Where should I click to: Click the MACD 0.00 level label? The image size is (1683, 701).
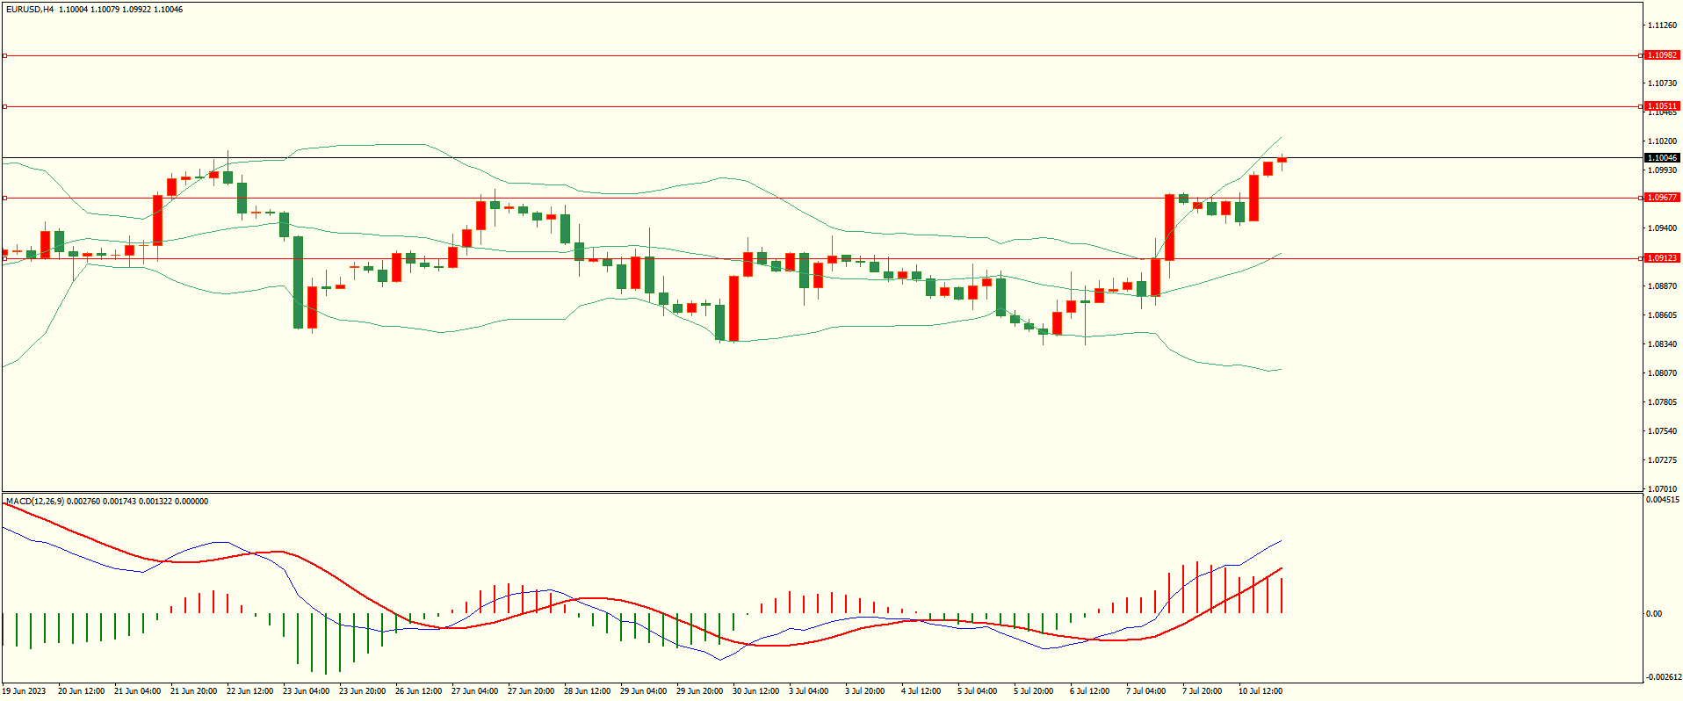[1652, 614]
